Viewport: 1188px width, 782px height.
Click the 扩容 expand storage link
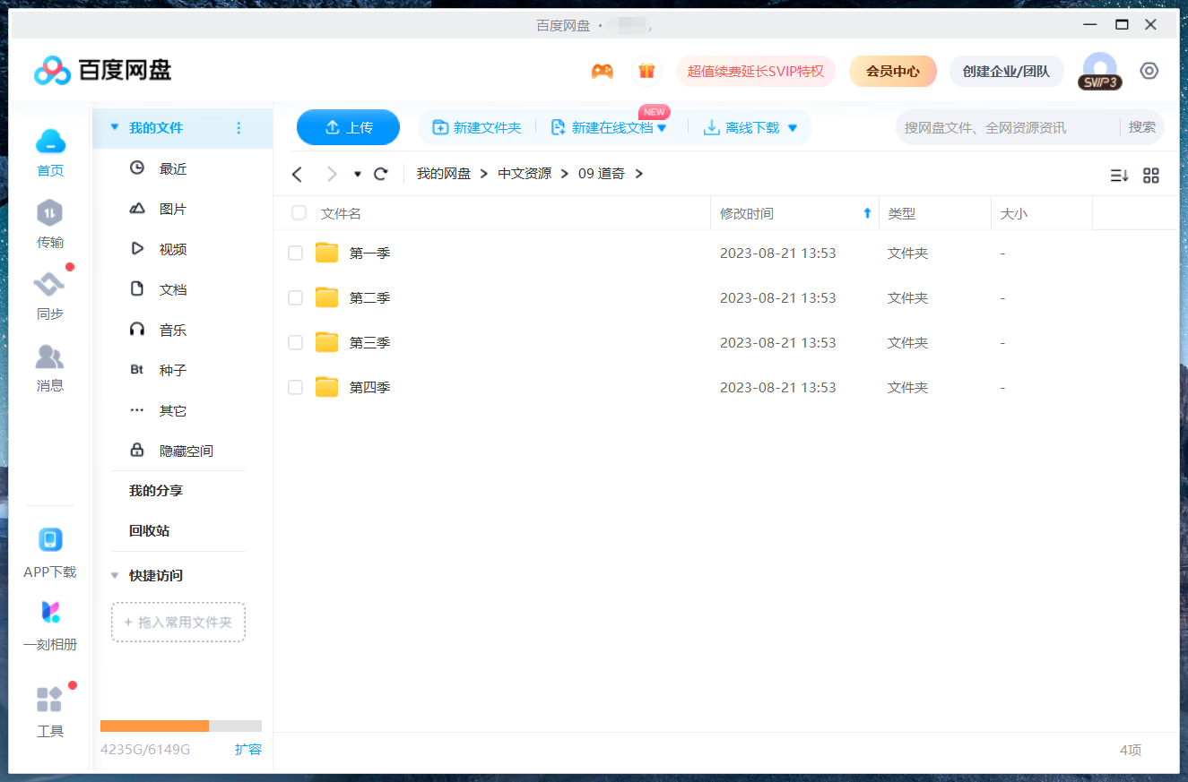coord(248,750)
